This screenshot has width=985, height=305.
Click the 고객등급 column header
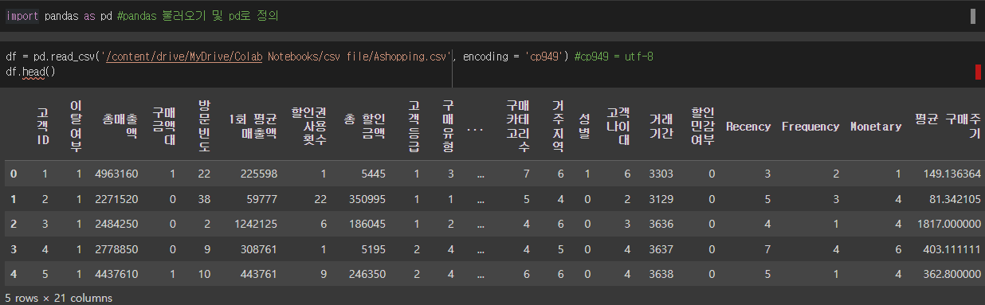[413, 127]
